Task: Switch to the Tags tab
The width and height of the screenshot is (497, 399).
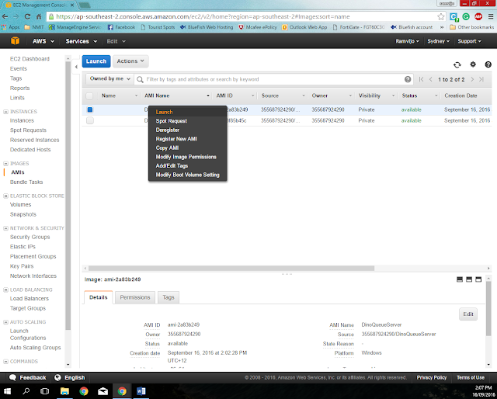Action: click(x=169, y=297)
